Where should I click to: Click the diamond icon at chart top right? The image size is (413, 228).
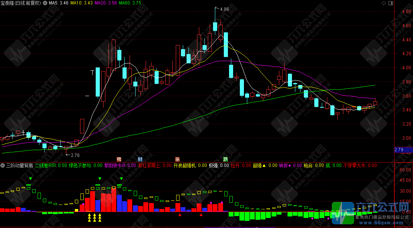[x=384, y=3]
